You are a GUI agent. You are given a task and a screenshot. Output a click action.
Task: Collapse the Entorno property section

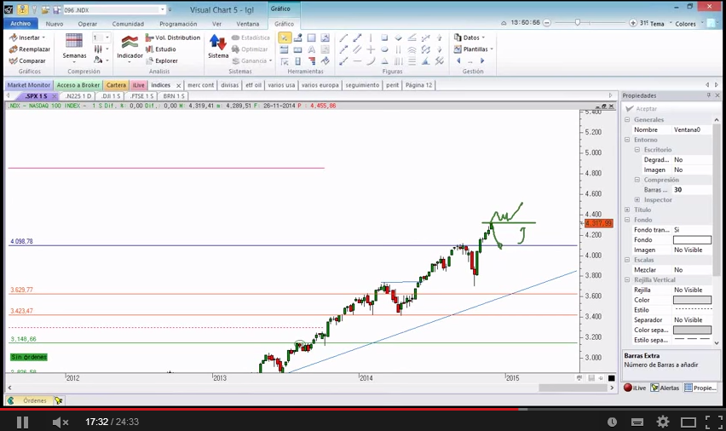click(x=627, y=140)
